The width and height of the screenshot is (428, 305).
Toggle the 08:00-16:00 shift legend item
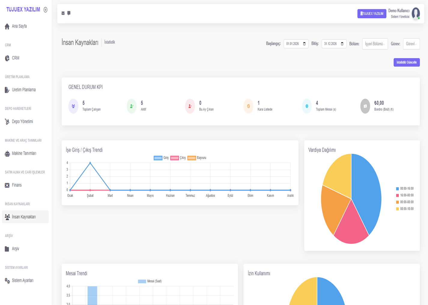(x=405, y=189)
